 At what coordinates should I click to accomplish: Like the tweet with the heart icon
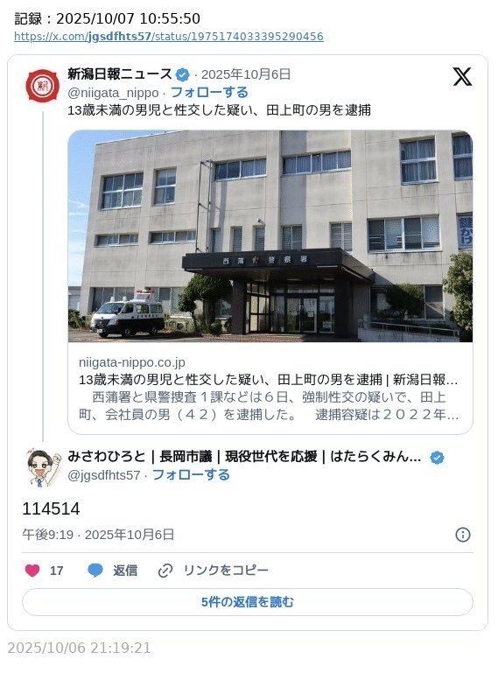tap(32, 571)
